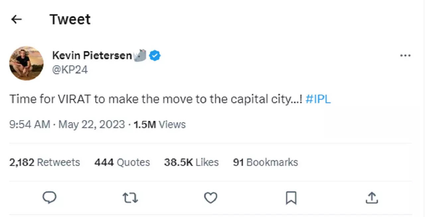The width and height of the screenshot is (425, 217).
Task: Click the rhino emoji beside name
Action: (x=140, y=56)
